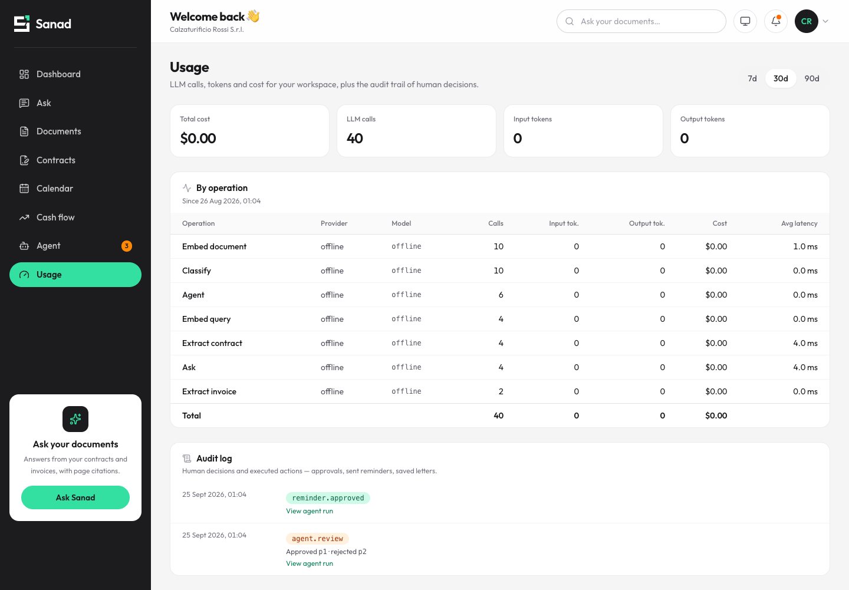Click the Calls column header
849x590 pixels.
click(496, 223)
